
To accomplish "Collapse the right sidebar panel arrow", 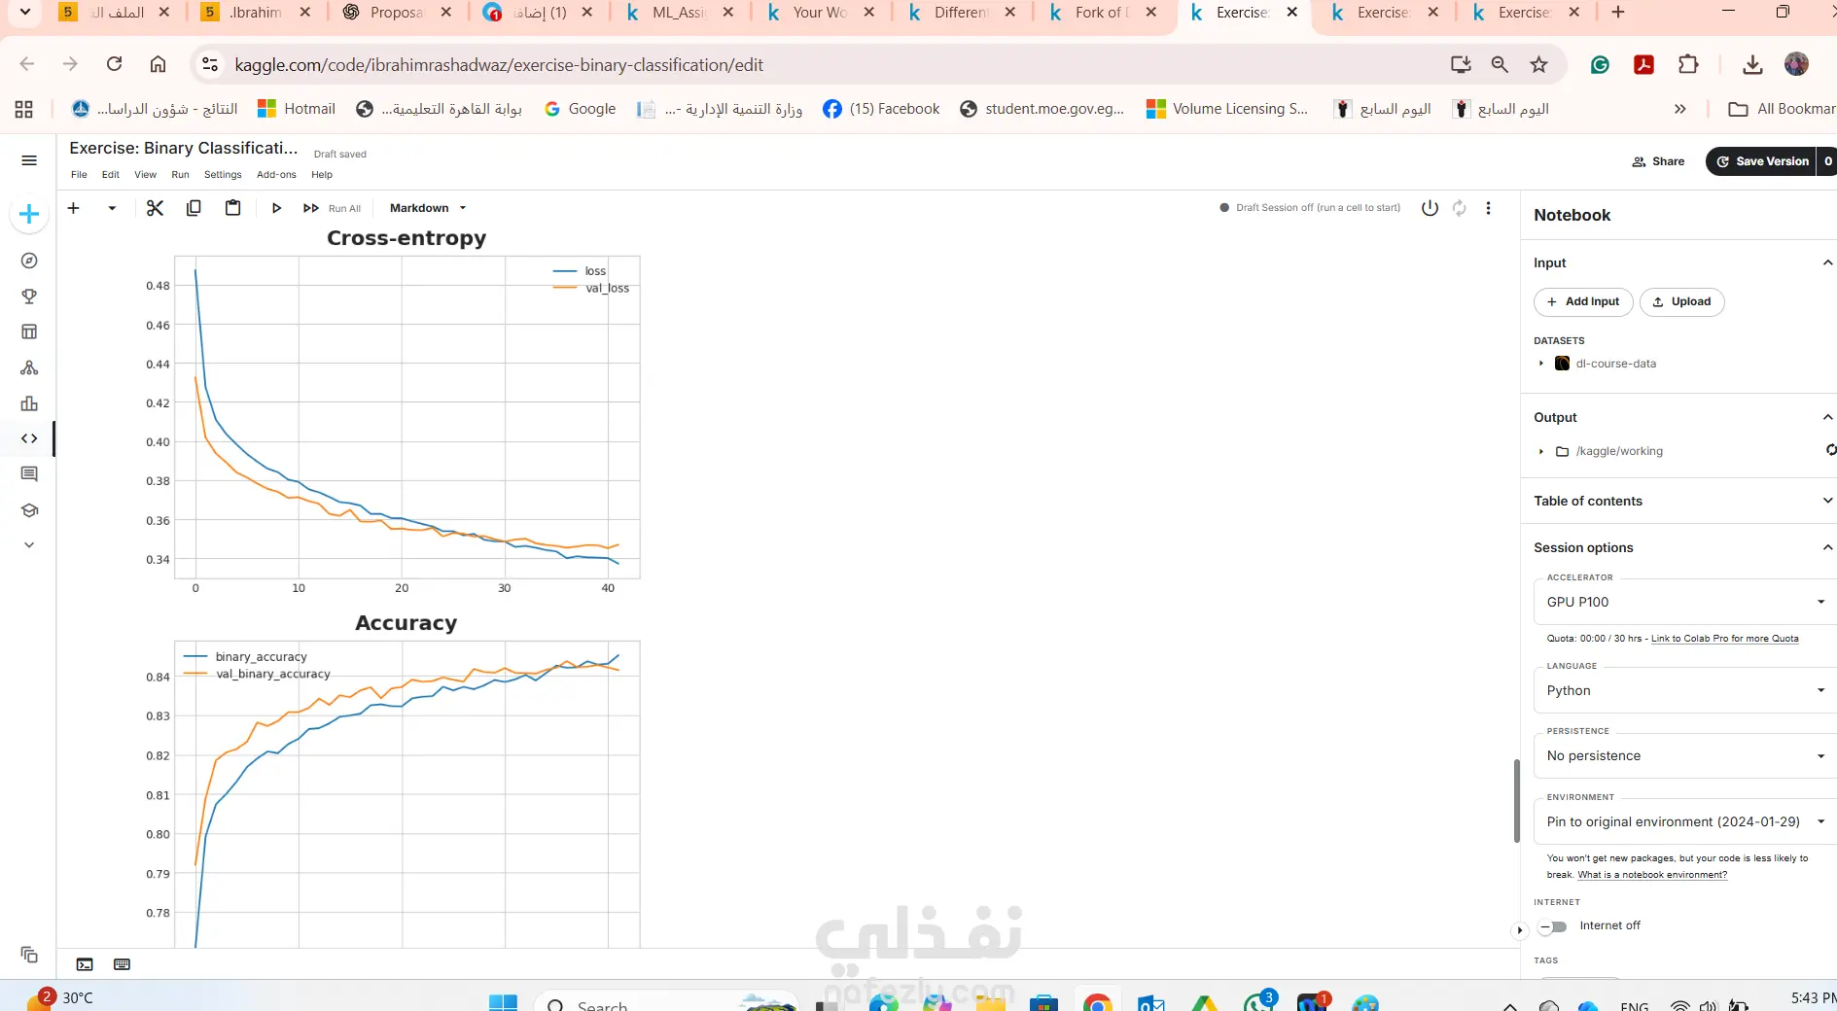I will pos(1519,930).
